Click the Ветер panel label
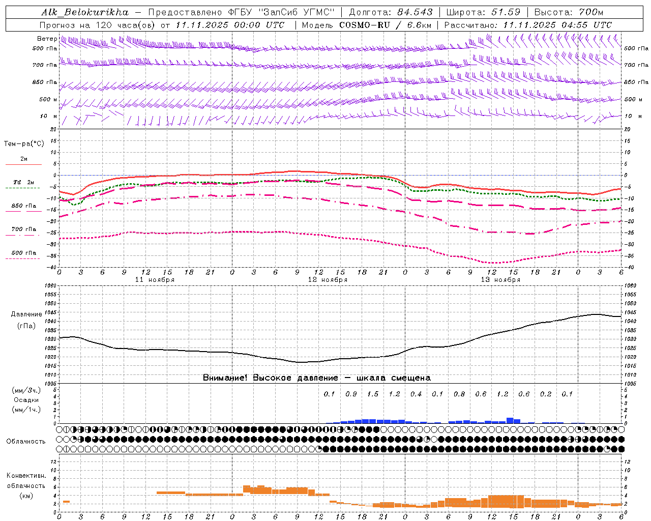The image size is (651, 521). pyautogui.click(x=47, y=39)
